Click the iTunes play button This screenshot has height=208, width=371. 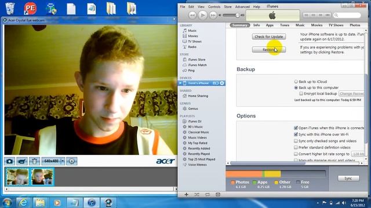tap(202, 16)
